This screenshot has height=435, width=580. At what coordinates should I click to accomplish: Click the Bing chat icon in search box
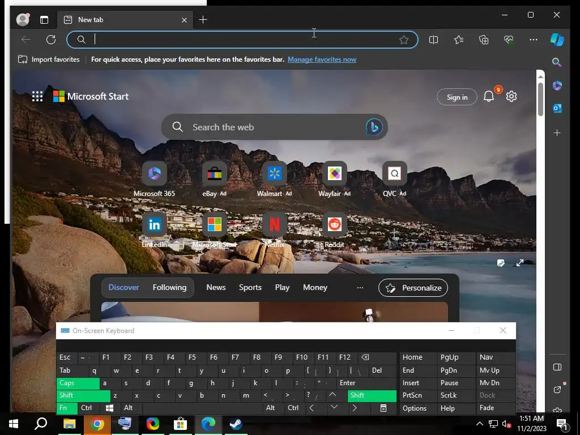pos(374,127)
